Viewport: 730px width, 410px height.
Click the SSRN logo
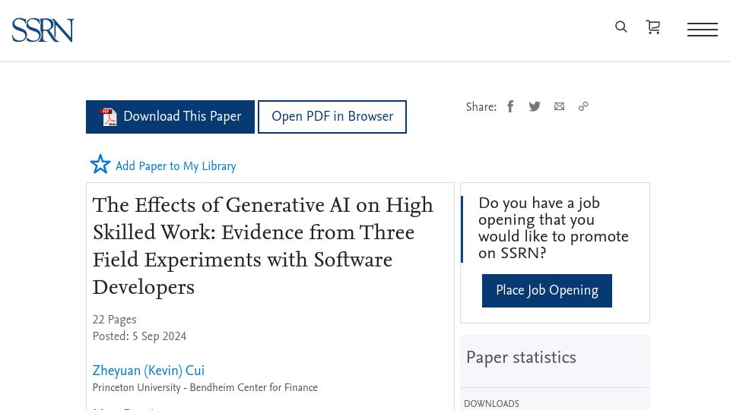coord(43,30)
